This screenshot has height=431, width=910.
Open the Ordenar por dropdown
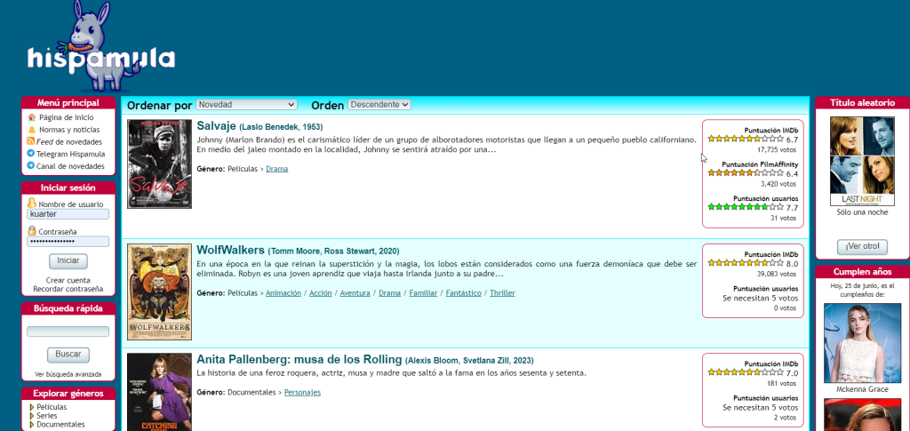[x=247, y=104]
